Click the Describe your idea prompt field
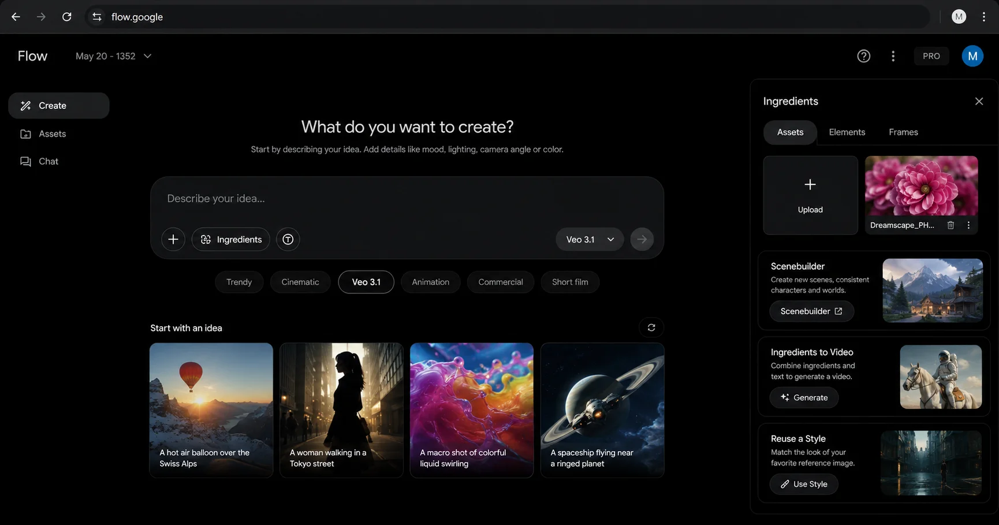 click(x=407, y=199)
